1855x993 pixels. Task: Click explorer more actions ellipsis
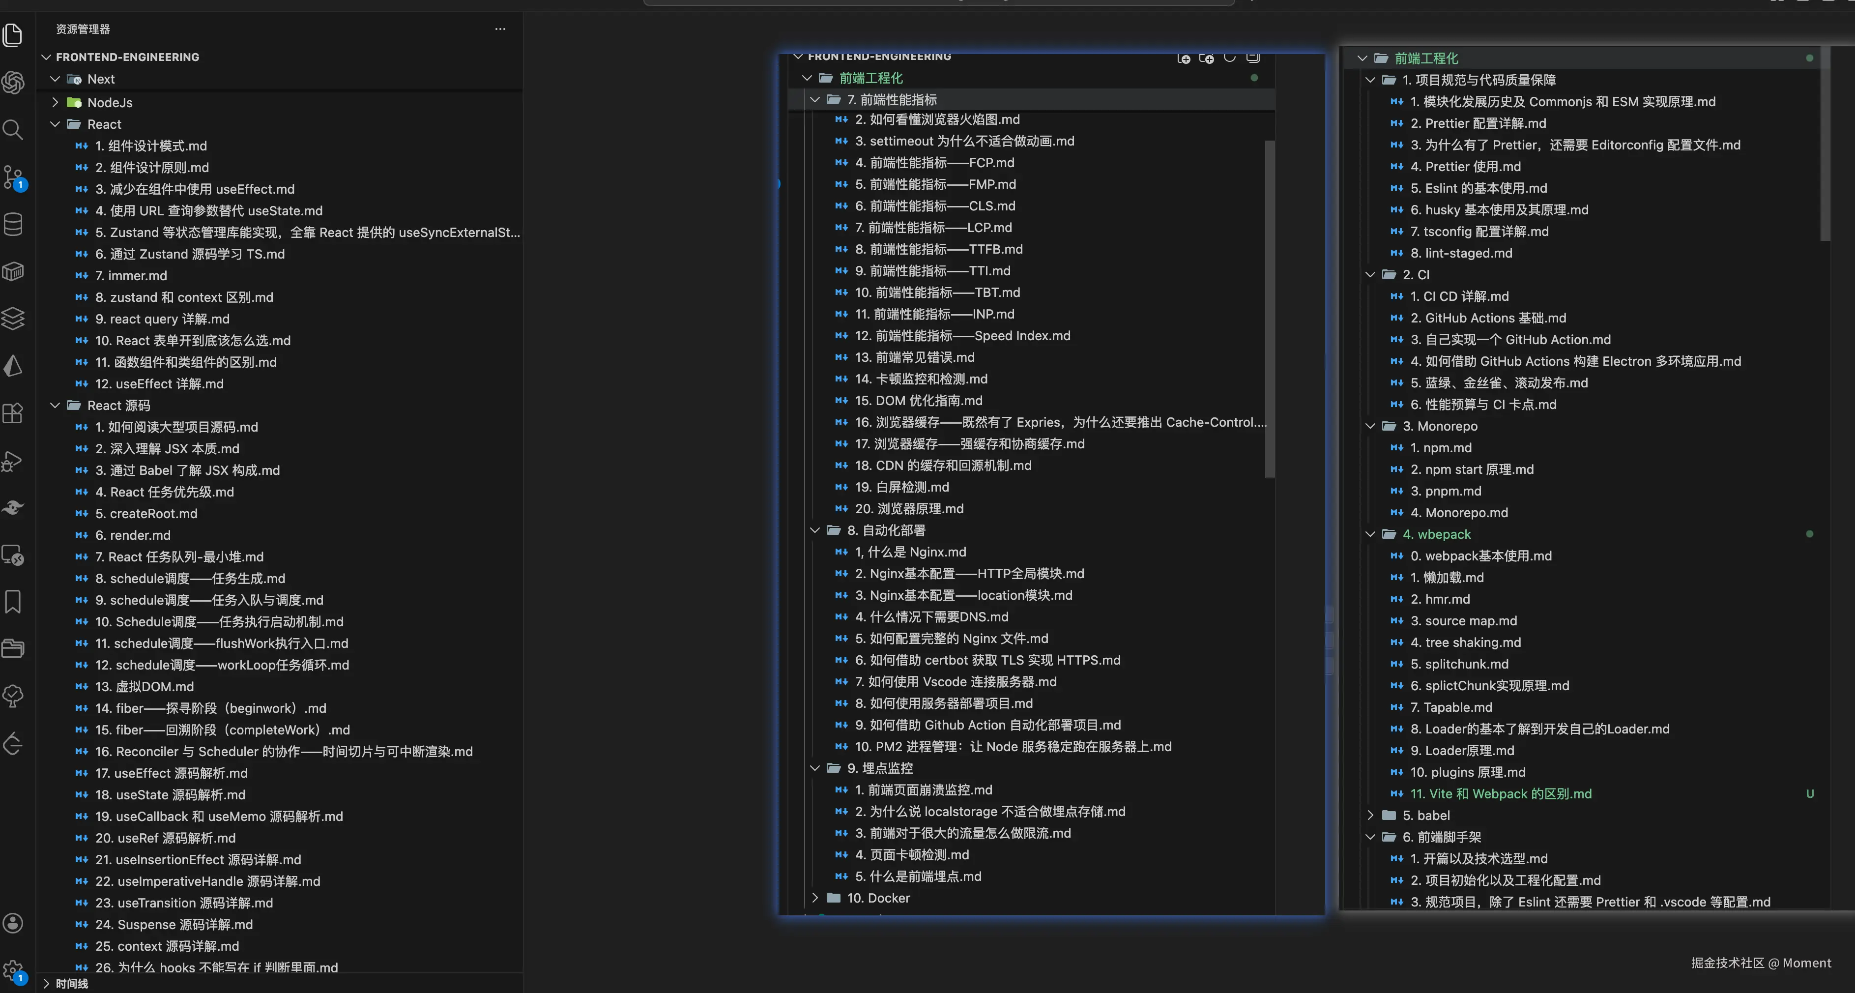coord(500,29)
